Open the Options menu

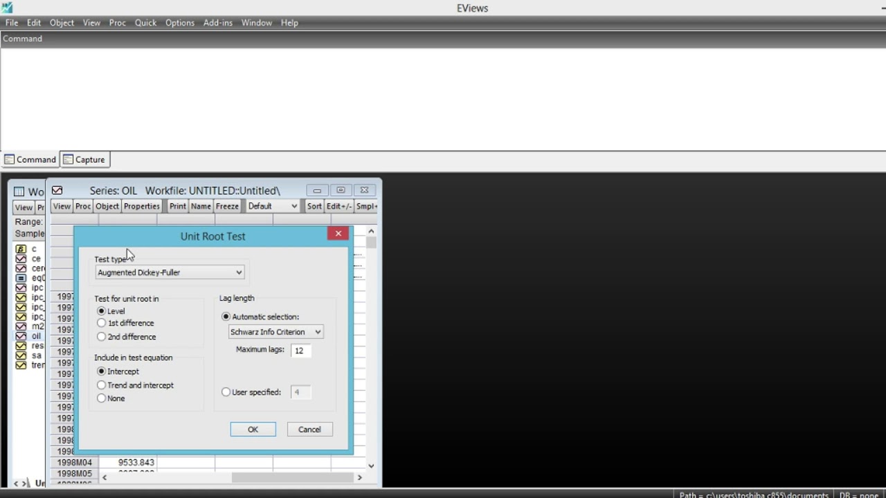180,23
